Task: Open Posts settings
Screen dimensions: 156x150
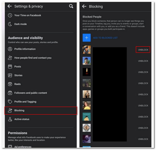Action: pos(41,66)
